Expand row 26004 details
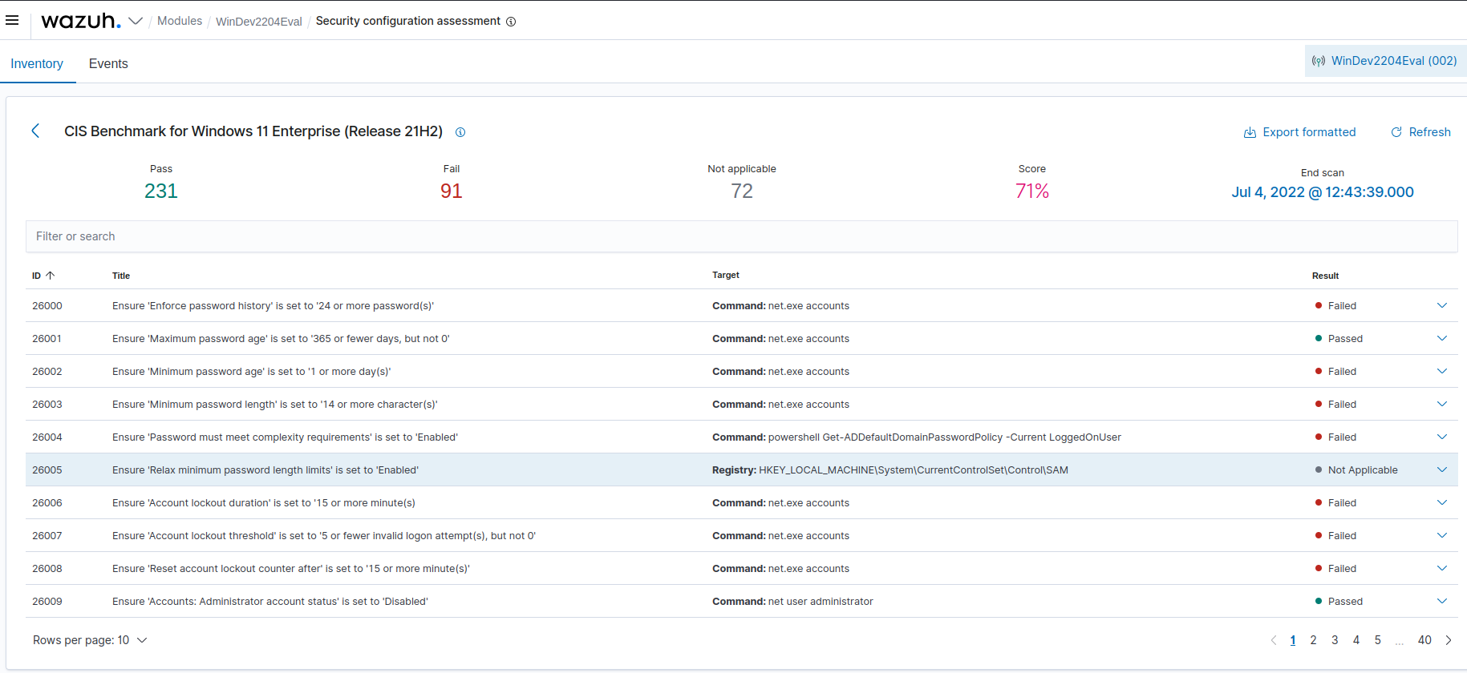Viewport: 1467px width, 673px height. pyautogui.click(x=1442, y=437)
